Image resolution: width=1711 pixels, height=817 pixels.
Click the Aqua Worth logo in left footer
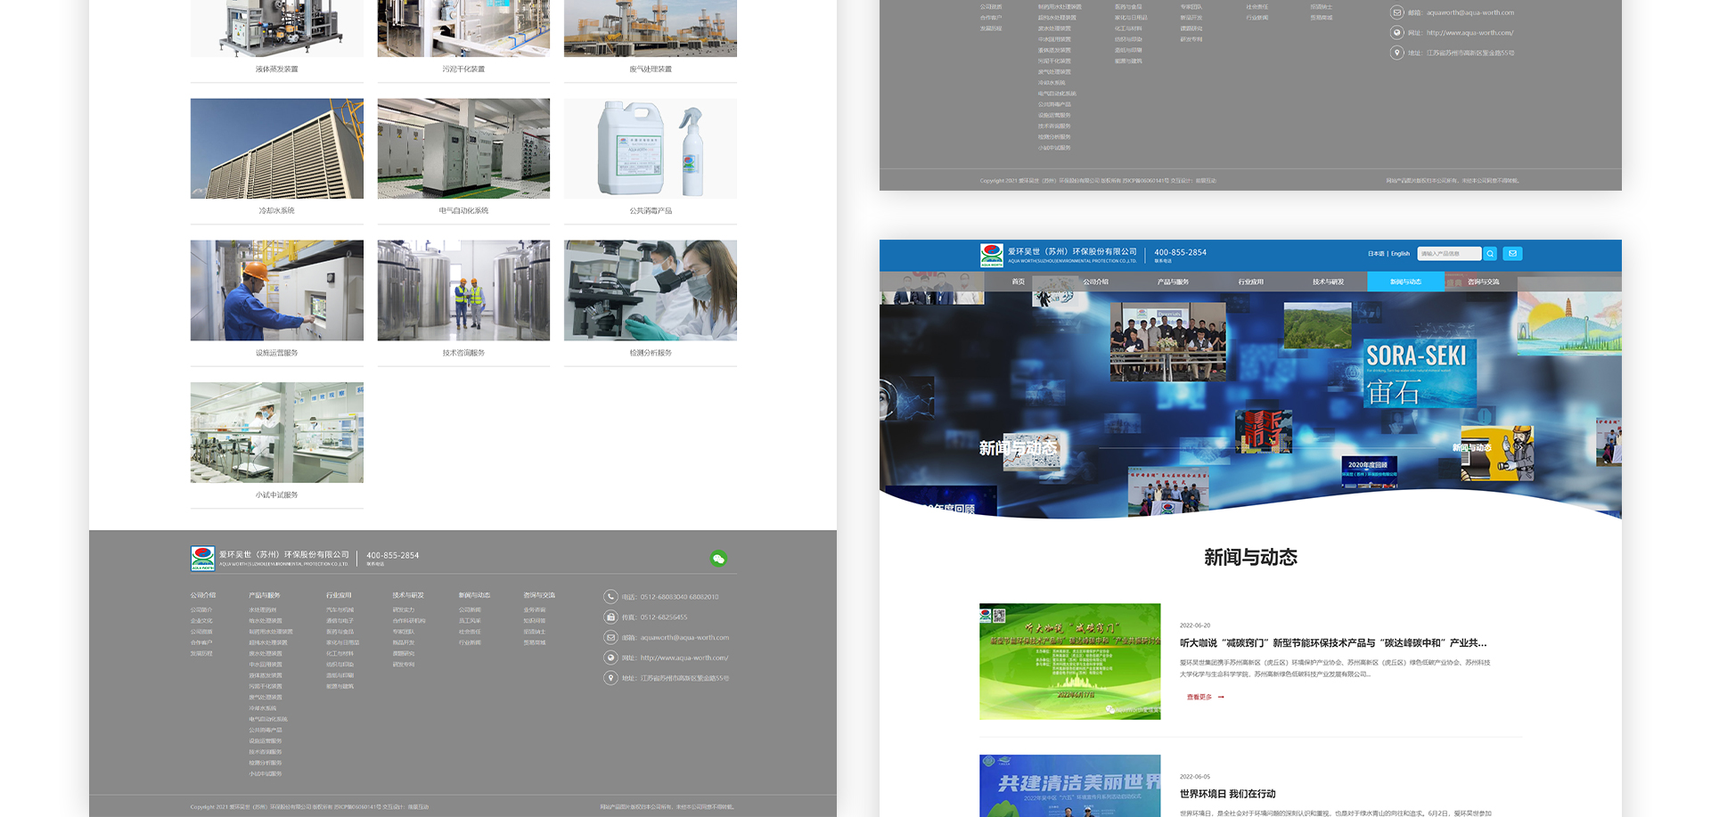(202, 559)
